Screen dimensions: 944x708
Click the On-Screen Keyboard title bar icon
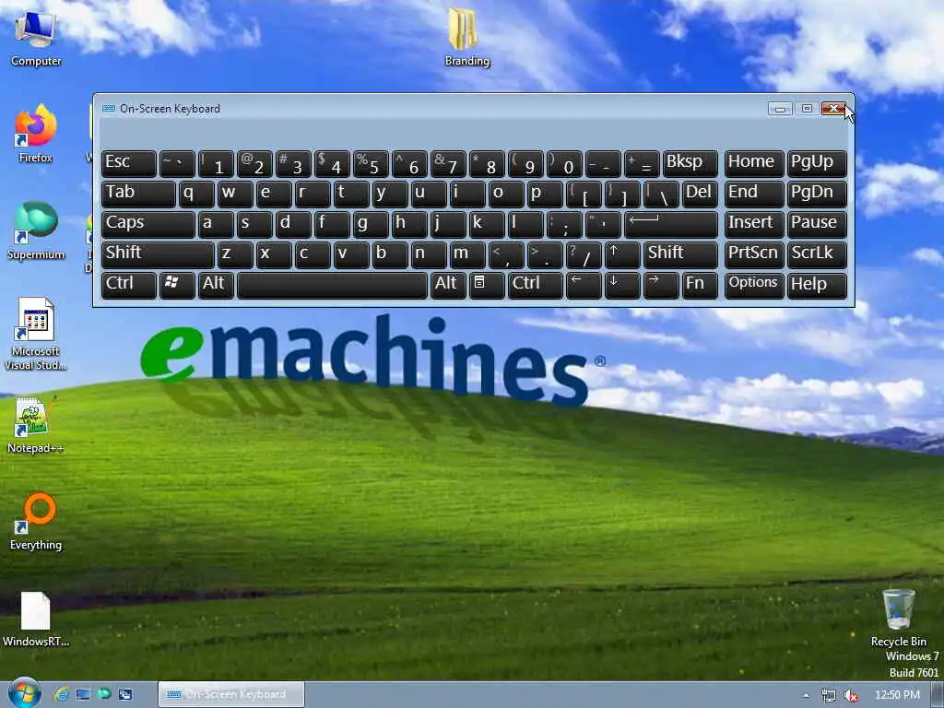[109, 109]
